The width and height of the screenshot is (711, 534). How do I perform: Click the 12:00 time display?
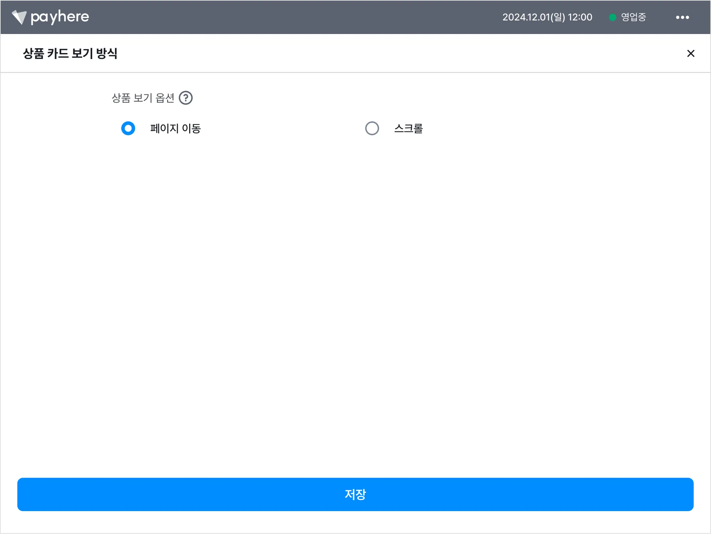pyautogui.click(x=580, y=17)
